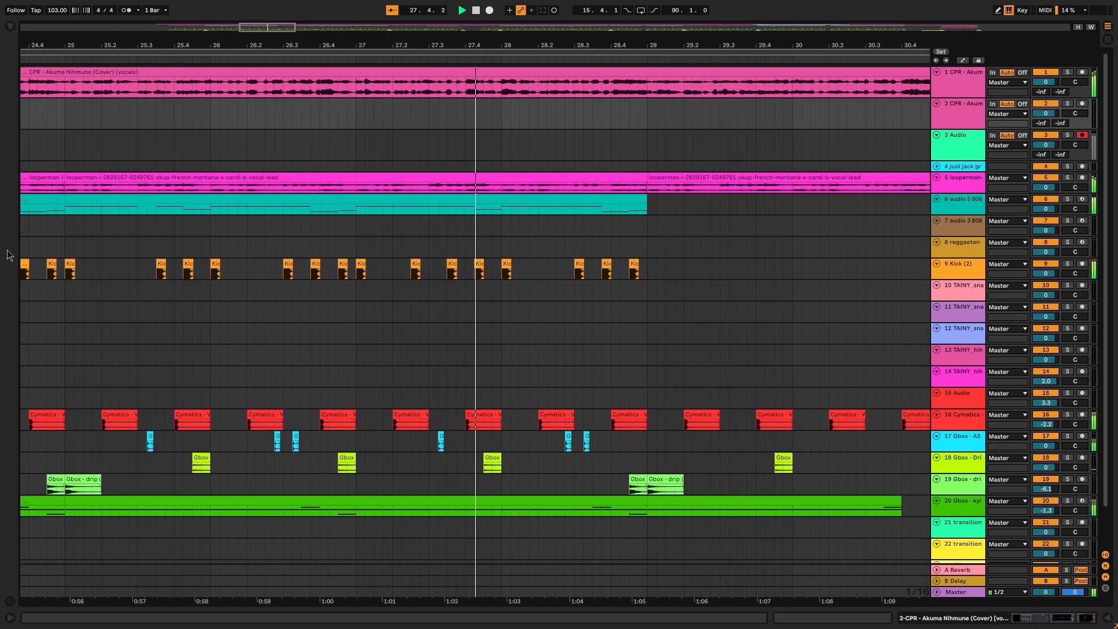Open the MIDI map mode switch
This screenshot has height=629, width=1118.
point(1045,10)
